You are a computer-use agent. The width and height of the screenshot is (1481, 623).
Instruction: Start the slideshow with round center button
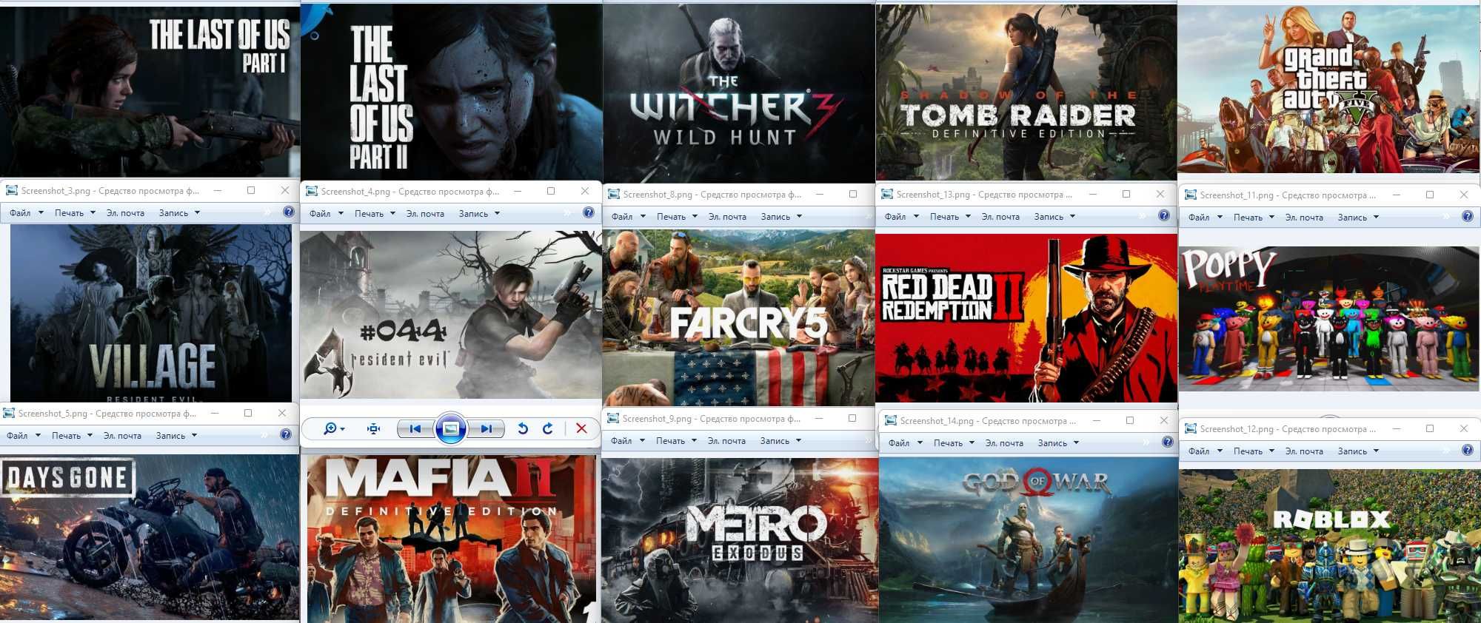(x=451, y=428)
